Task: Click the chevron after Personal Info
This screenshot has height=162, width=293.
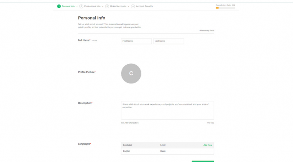Action: (x=77, y=6)
